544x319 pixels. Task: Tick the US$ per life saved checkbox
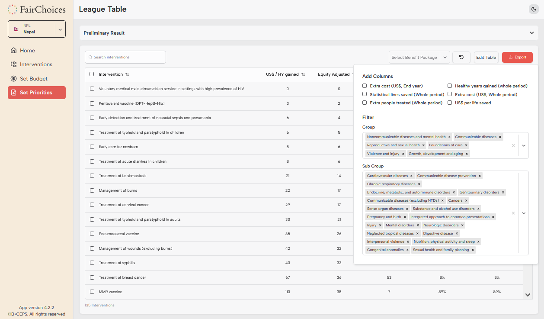point(450,103)
